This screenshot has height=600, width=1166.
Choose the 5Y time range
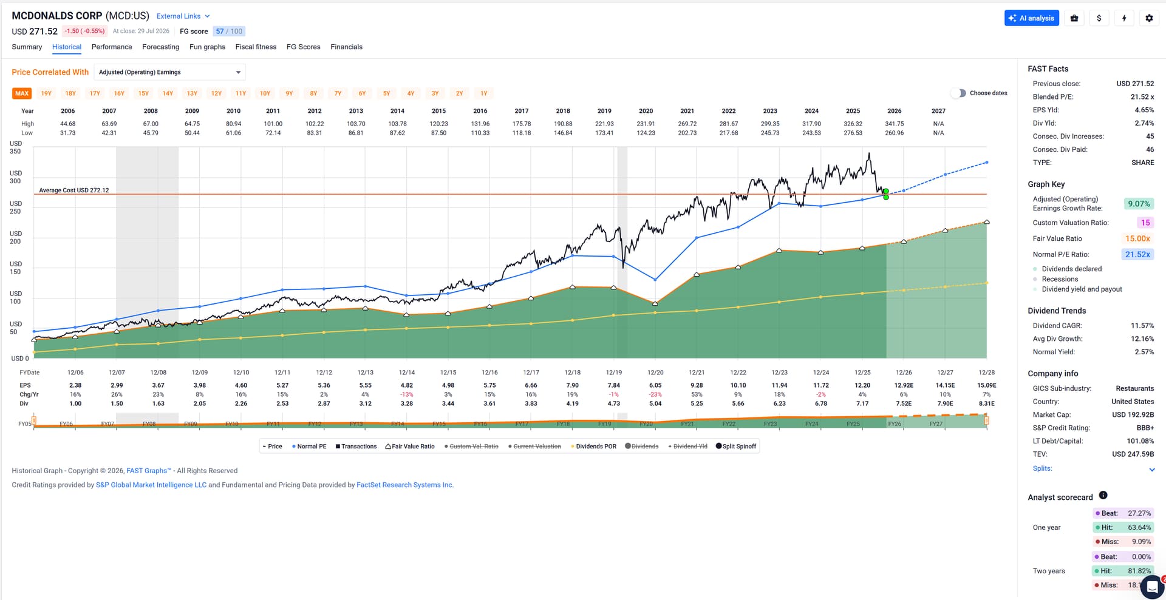(386, 93)
